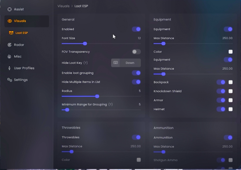Screen dimensions: 241x170
Task: Open Settings using the gears icon
Action: click(x=10, y=80)
